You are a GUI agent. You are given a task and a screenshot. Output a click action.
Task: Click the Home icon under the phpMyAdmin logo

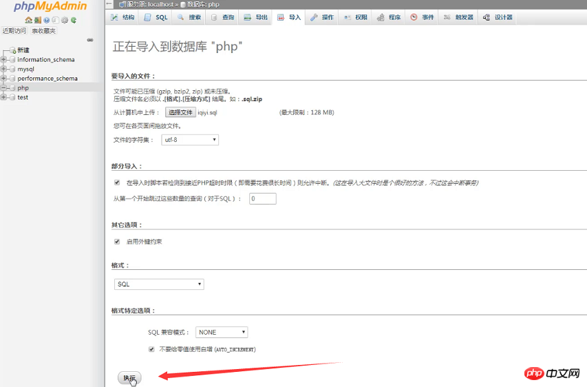(x=28, y=20)
